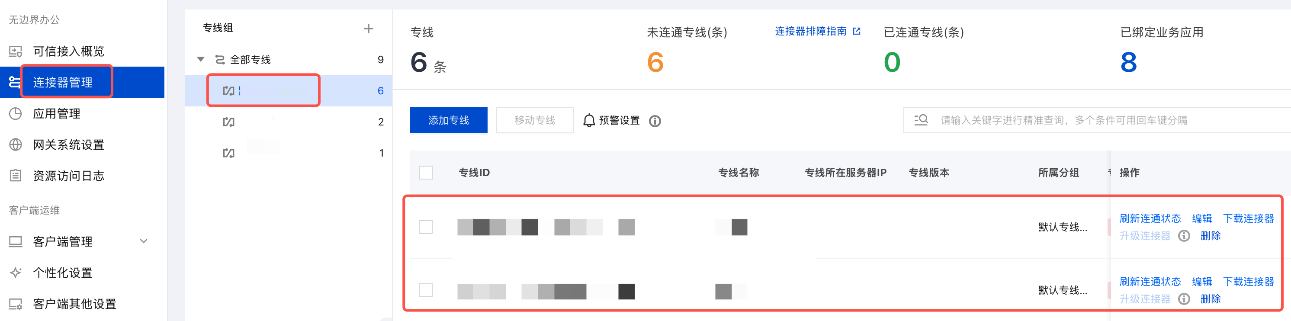The width and height of the screenshot is (1291, 321).
Task: Click the bell icon for 预警设置
Action: coord(589,121)
